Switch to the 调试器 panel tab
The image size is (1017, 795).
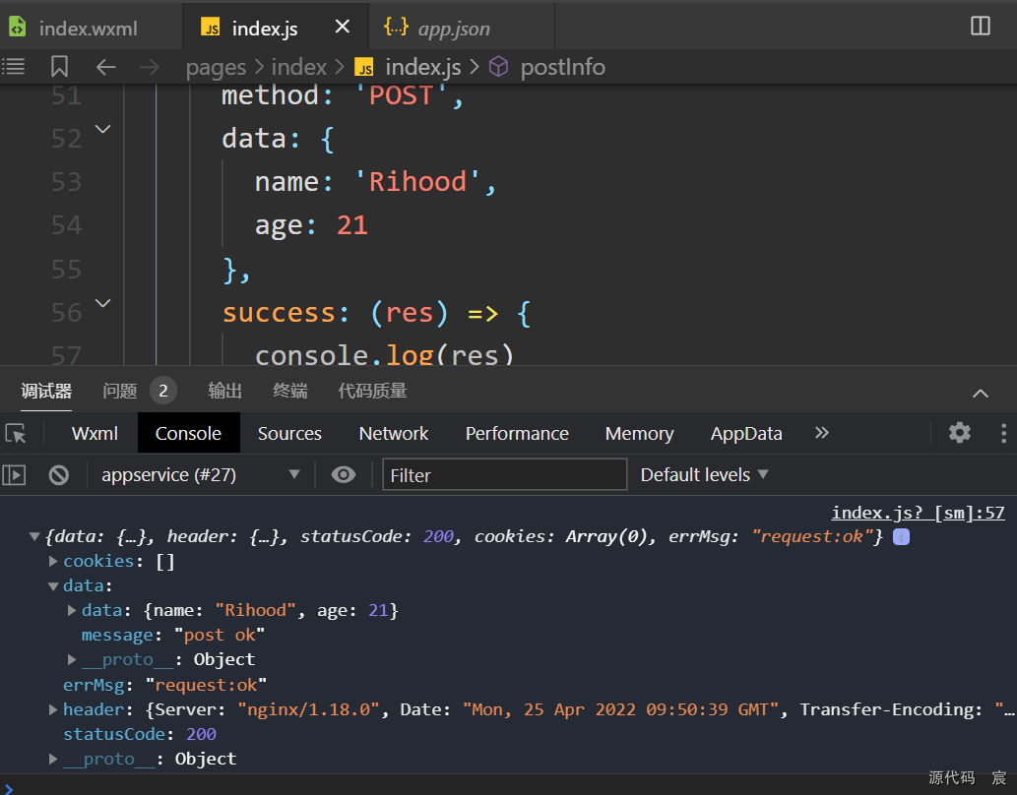point(46,391)
